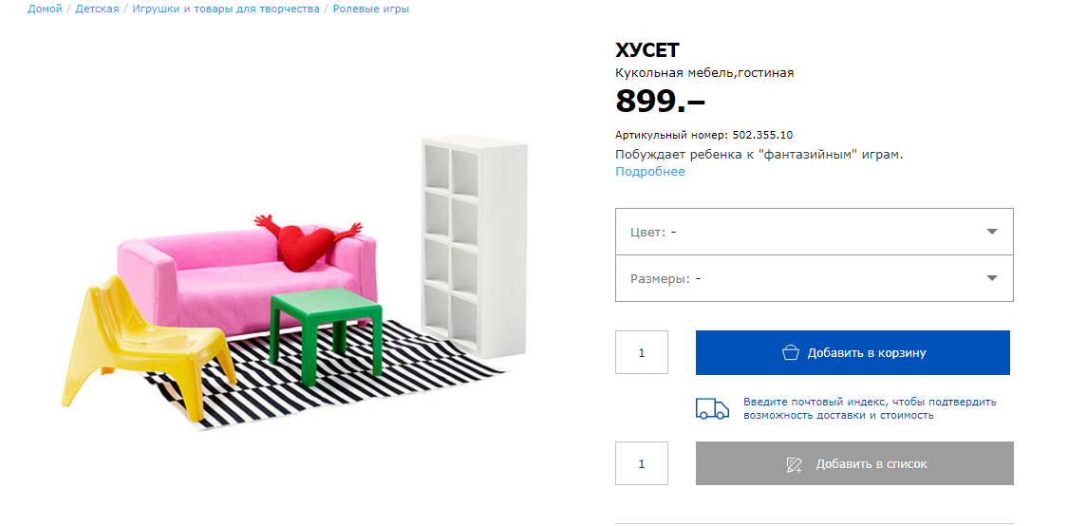1087x526 pixels.
Task: Click the Размеры dropdown arrow
Action: pos(992,278)
